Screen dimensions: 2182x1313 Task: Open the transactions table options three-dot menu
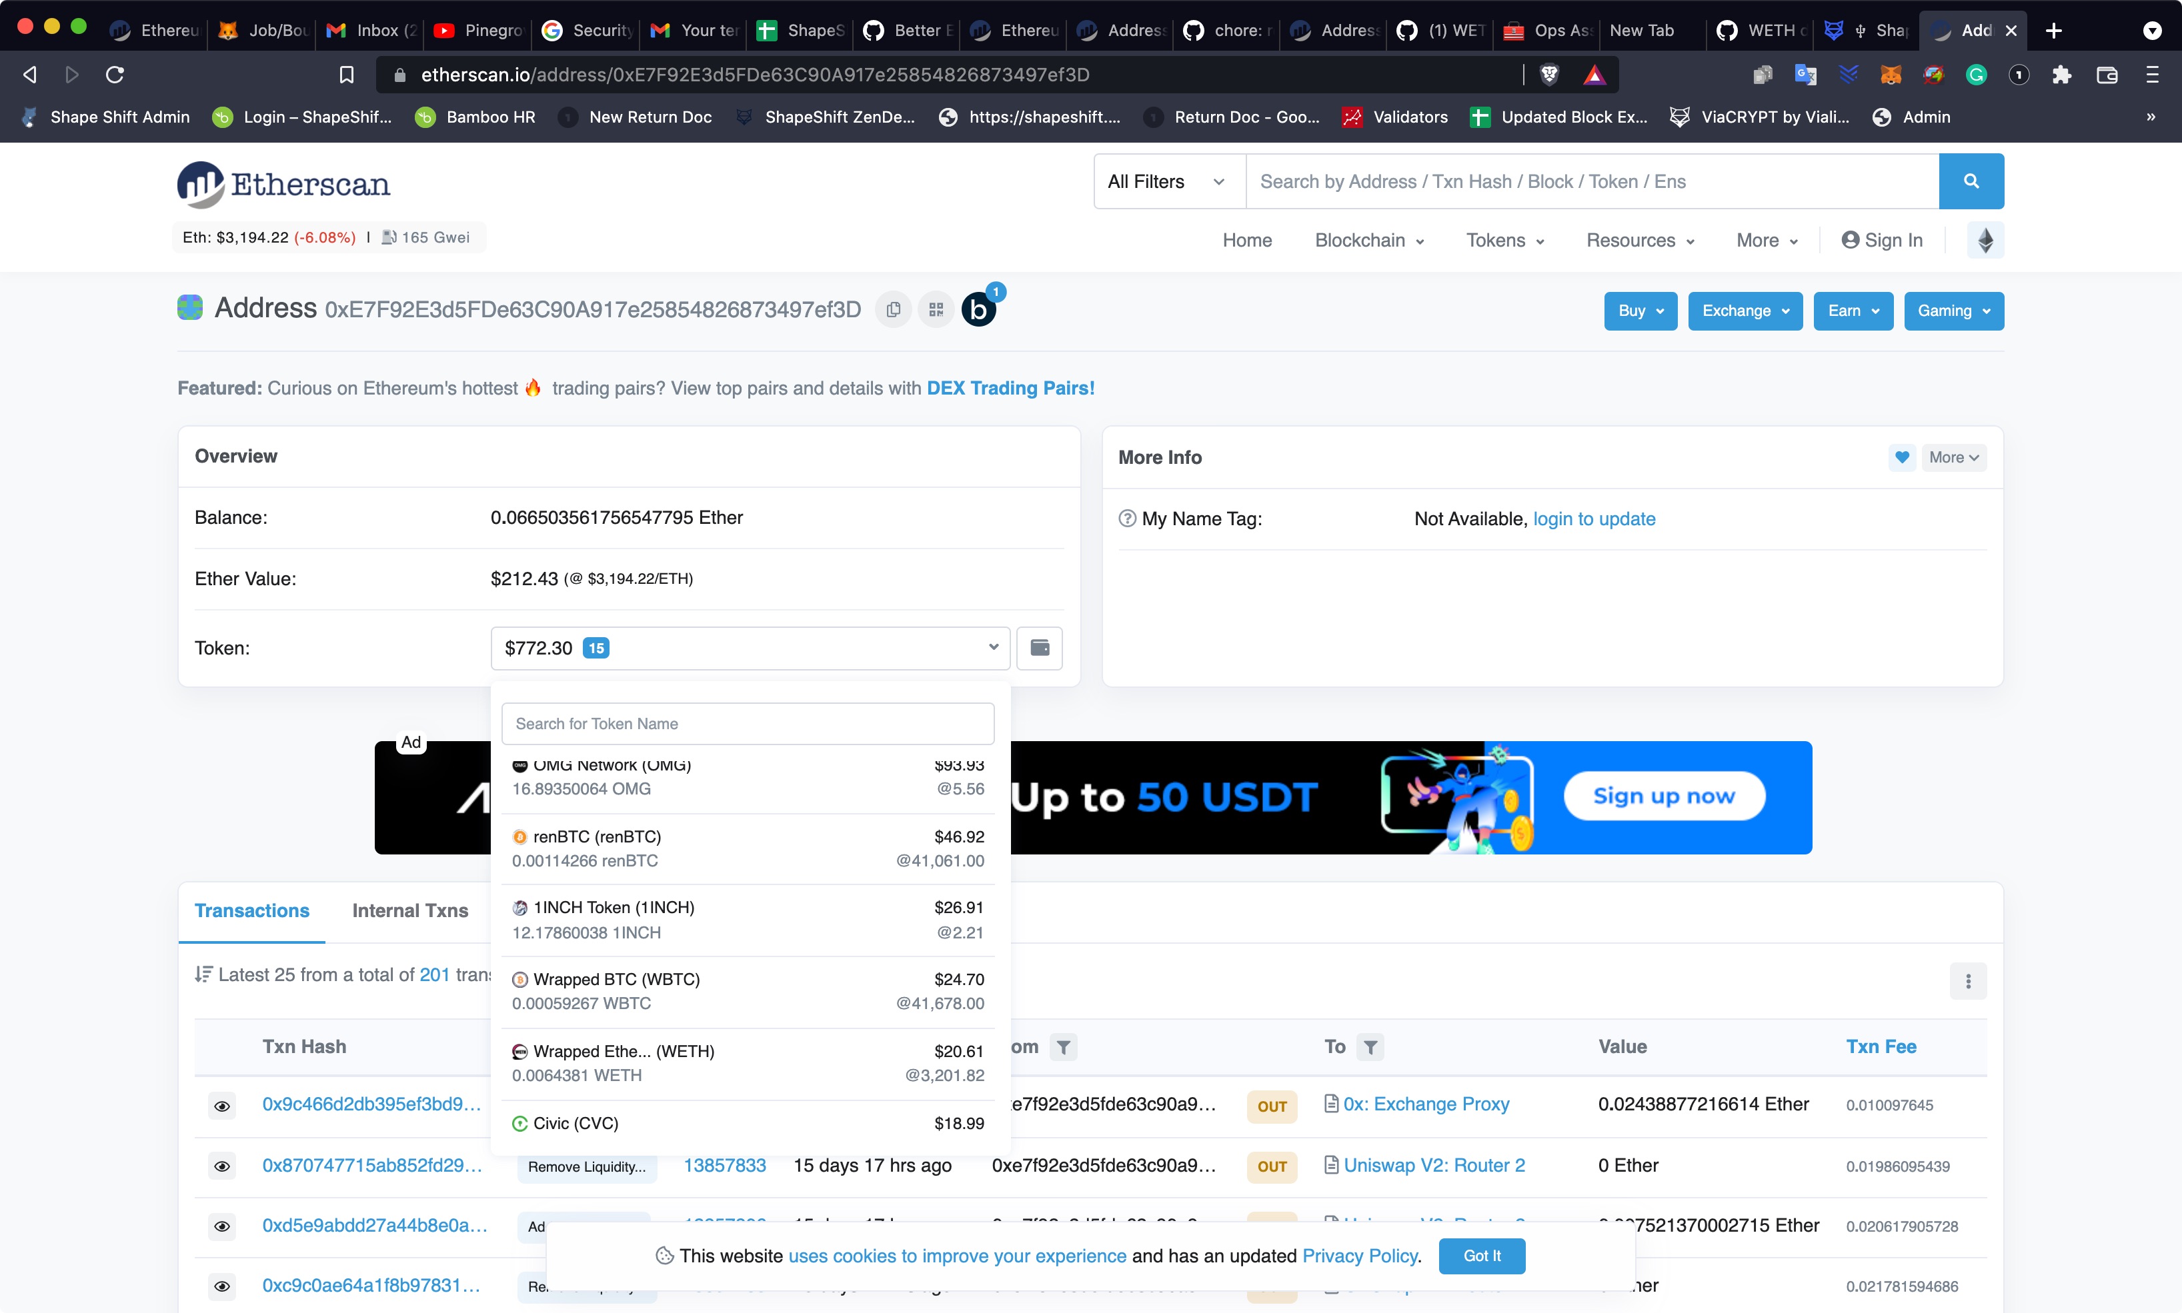1969,981
